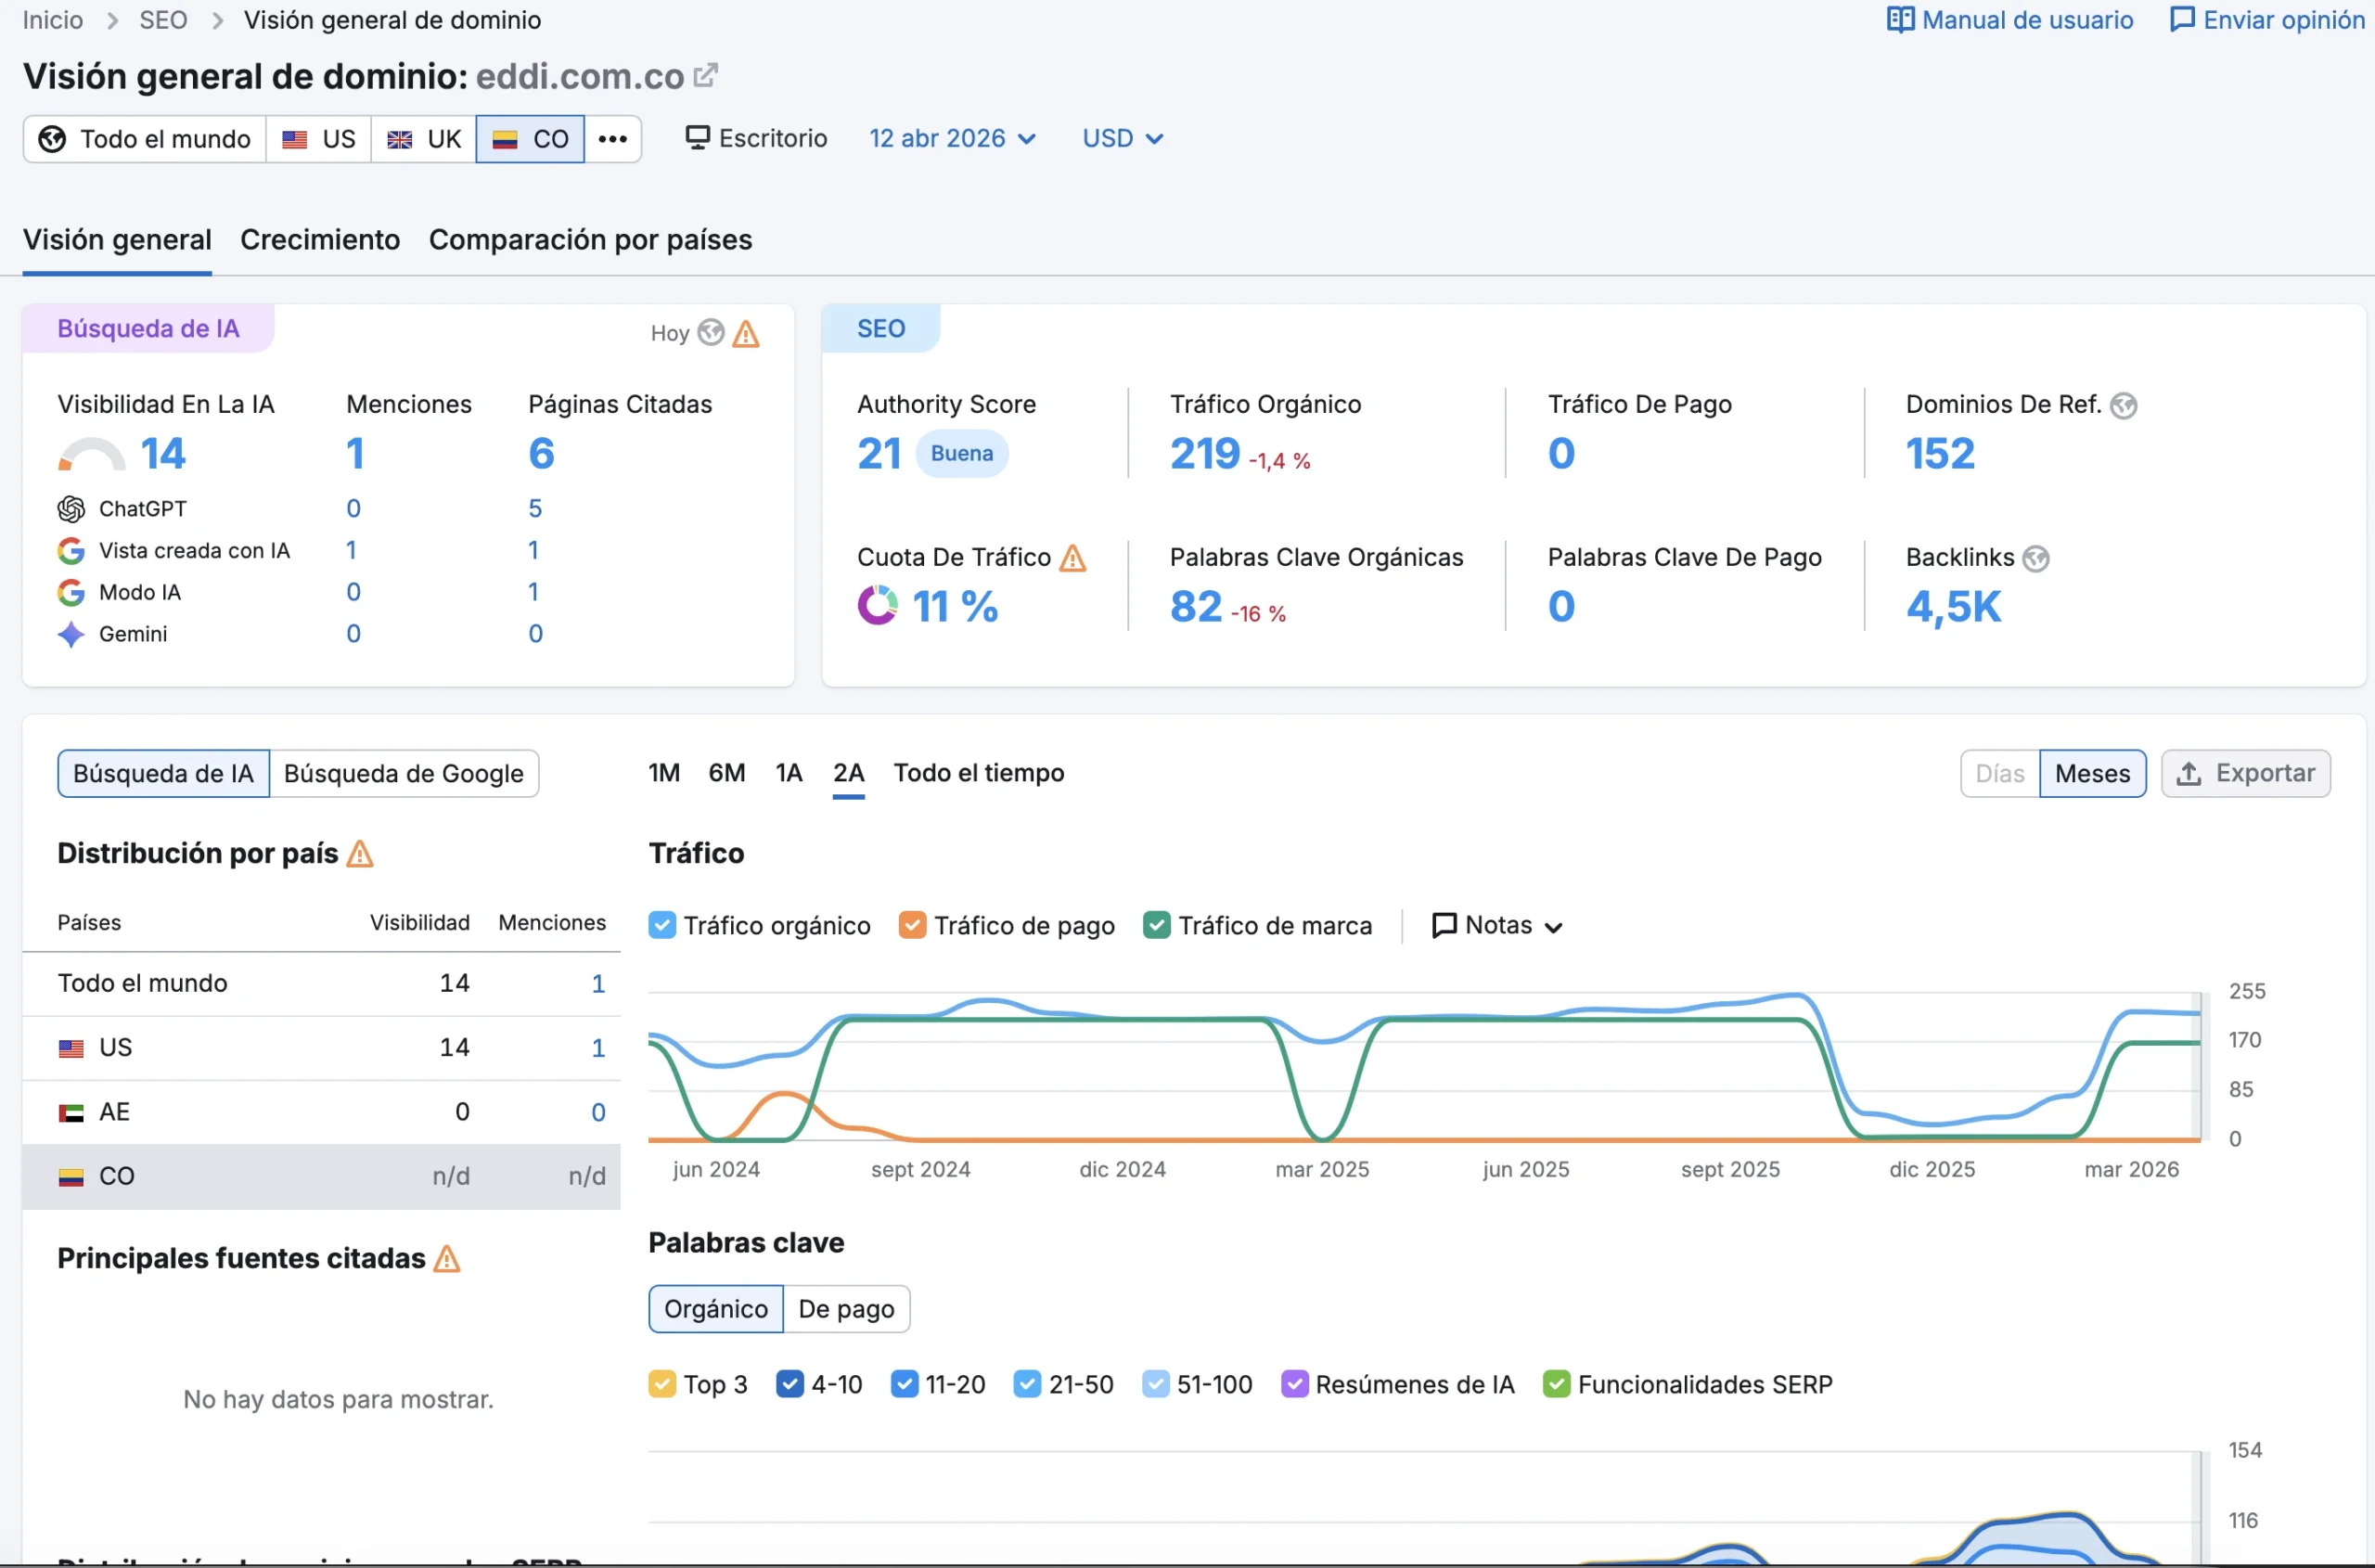
Task: Click the UK flag icon in country selector
Action: 399,139
